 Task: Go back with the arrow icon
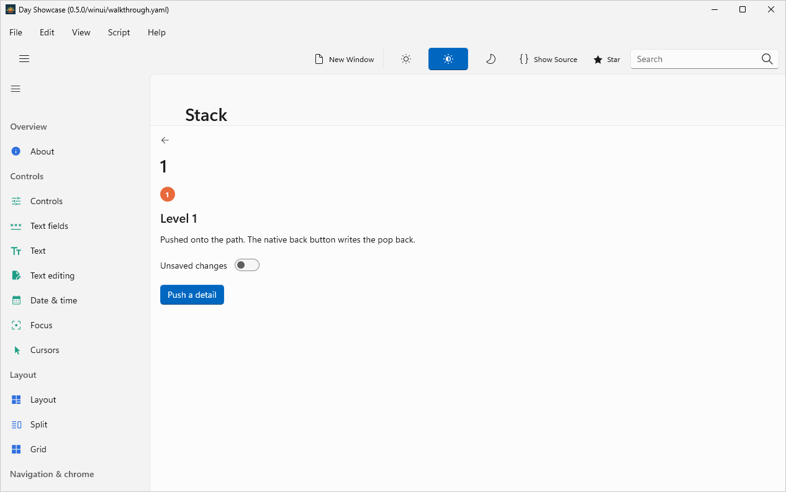pyautogui.click(x=165, y=140)
